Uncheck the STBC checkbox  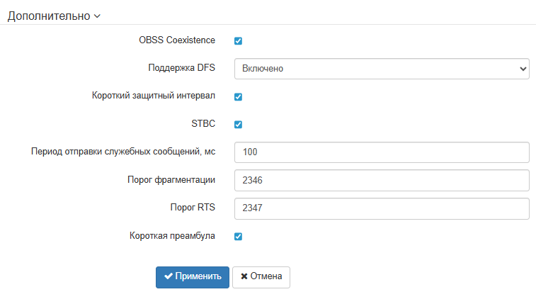[x=238, y=125]
